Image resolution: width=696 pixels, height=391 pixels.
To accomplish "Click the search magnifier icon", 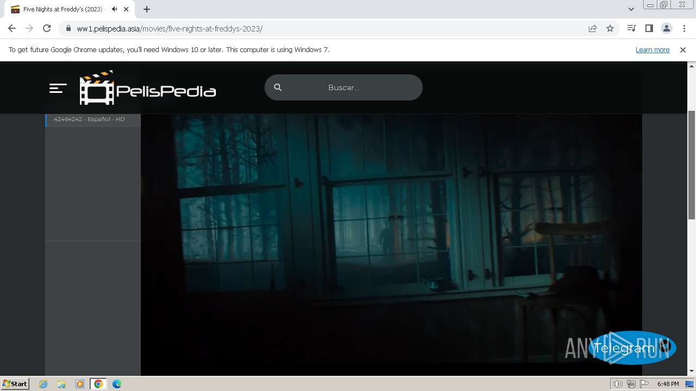I will 278,87.
